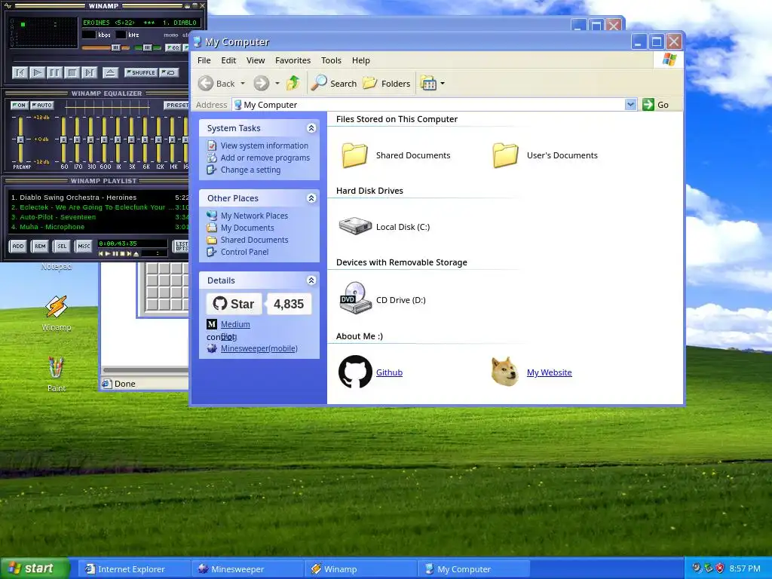The image size is (772, 579).
Task: Select playlist track Muha - Microphone
Action: [99, 227]
